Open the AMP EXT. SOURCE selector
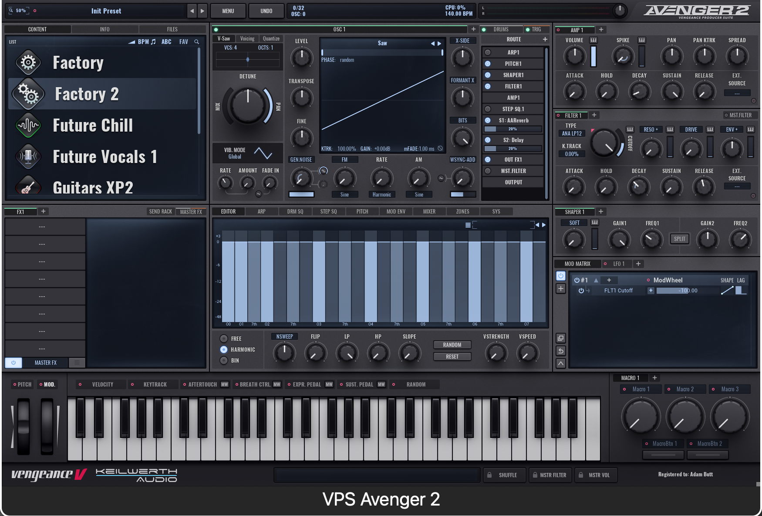 pos(737,93)
